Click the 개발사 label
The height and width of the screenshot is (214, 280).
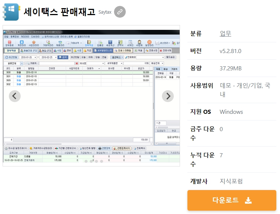pos(199,181)
